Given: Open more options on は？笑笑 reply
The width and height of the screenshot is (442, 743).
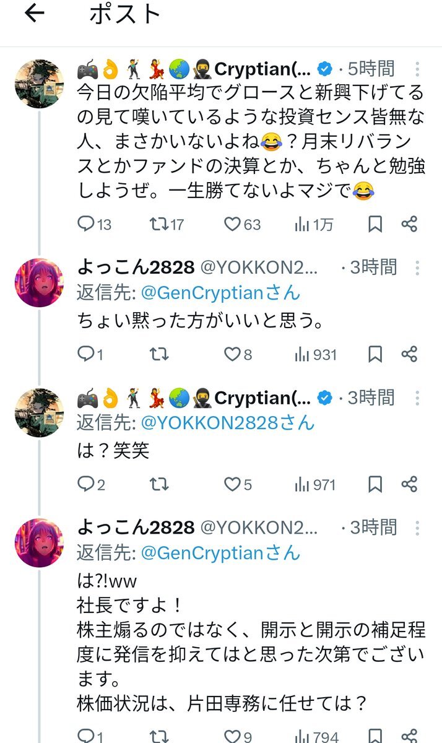Looking at the screenshot, I should [x=418, y=398].
